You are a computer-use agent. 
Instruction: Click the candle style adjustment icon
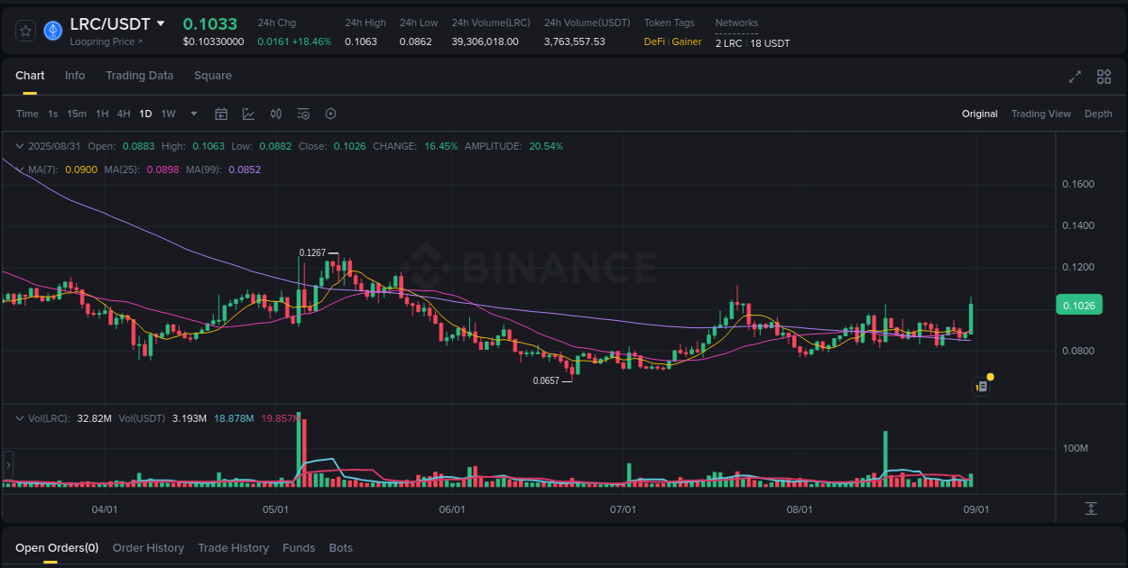coord(276,114)
